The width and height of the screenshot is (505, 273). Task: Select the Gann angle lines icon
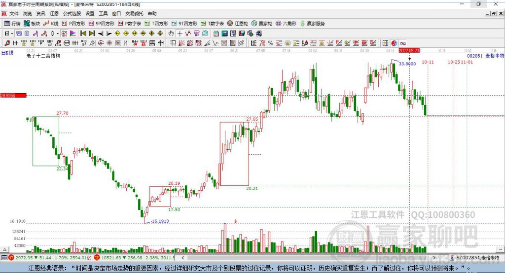[x=207, y=43]
